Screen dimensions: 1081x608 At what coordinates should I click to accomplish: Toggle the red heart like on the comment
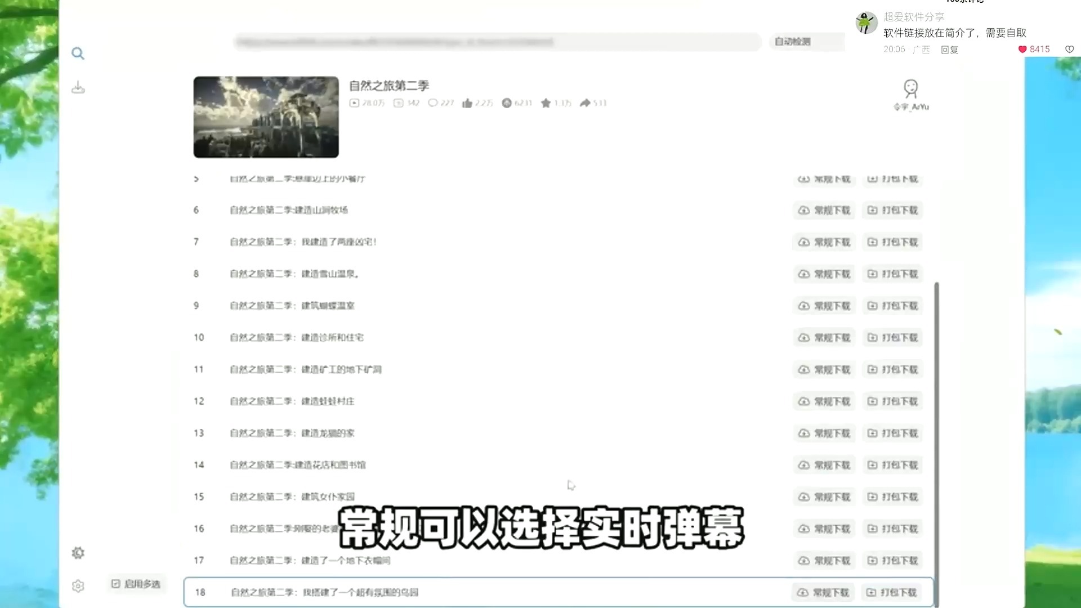pos(1022,49)
